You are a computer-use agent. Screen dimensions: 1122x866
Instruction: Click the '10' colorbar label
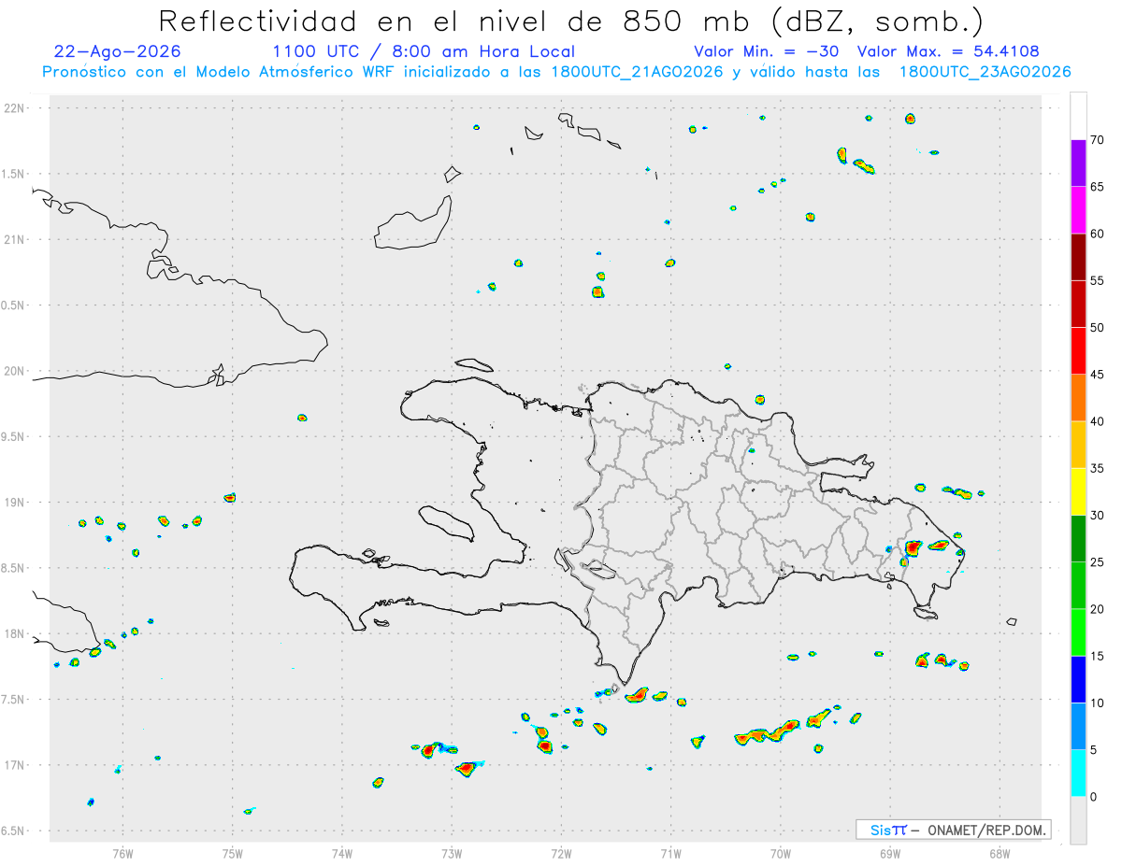pos(1098,703)
